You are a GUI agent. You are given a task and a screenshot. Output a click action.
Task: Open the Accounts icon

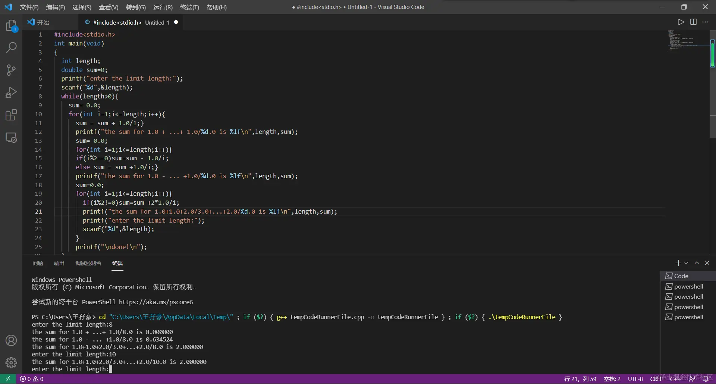(x=11, y=340)
